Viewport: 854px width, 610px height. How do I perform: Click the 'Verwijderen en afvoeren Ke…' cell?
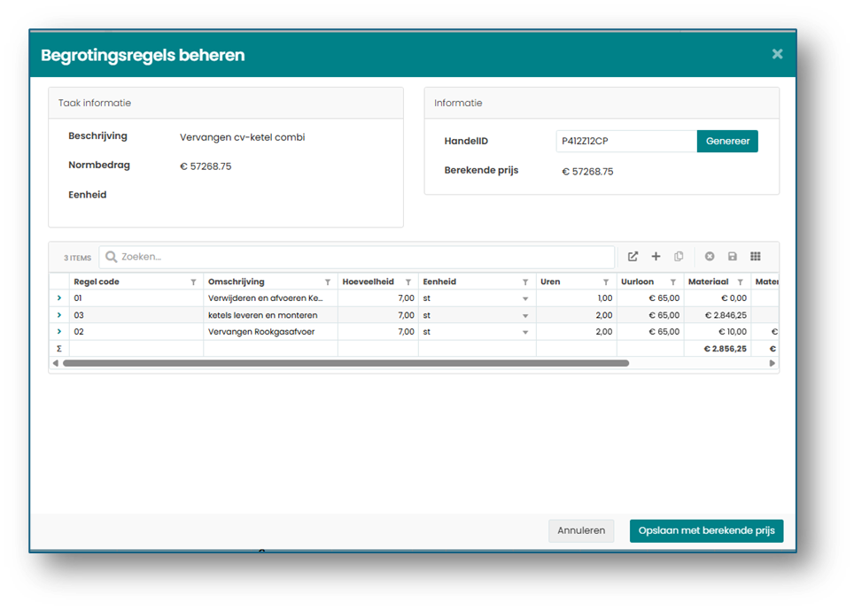[x=270, y=298]
